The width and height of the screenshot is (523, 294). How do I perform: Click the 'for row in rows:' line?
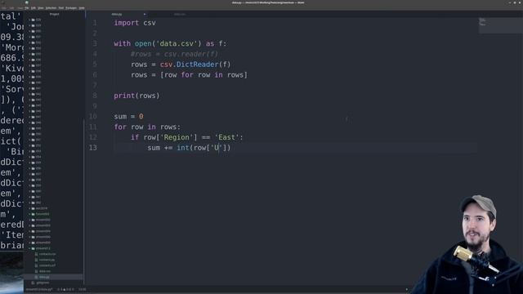click(x=147, y=127)
